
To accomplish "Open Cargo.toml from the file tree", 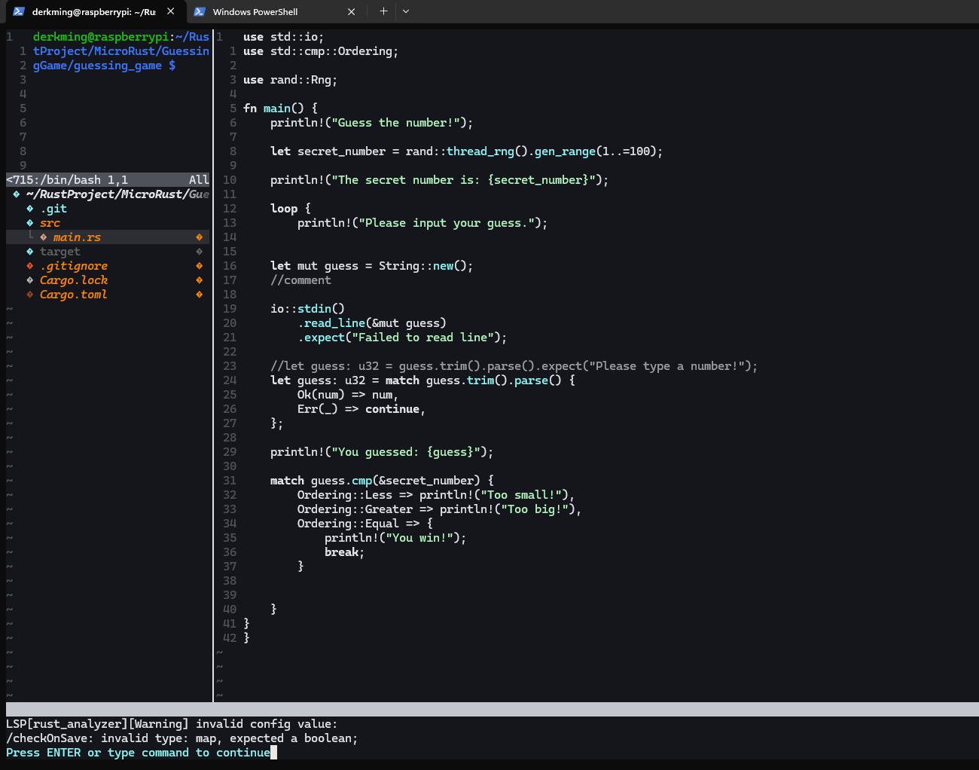I will 74,295.
